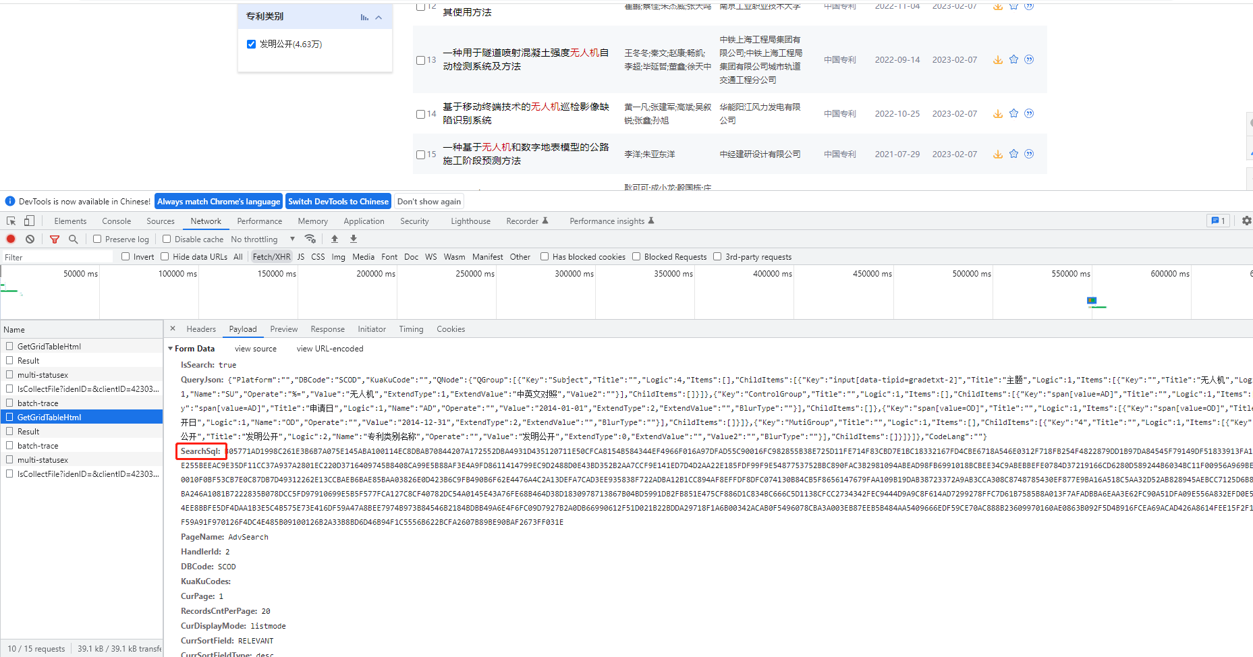
Task: Collapse the Form Data section
Action: pos(171,348)
